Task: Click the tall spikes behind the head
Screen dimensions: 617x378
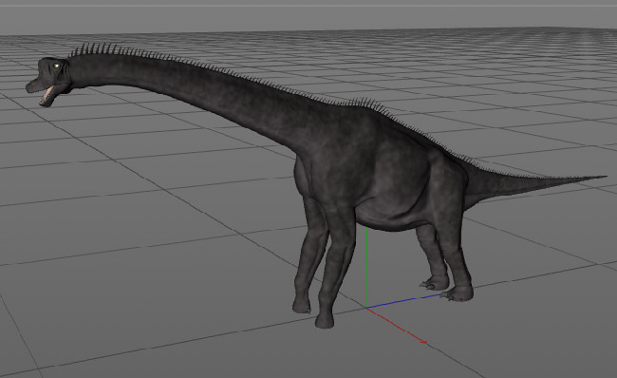Action: click(93, 50)
